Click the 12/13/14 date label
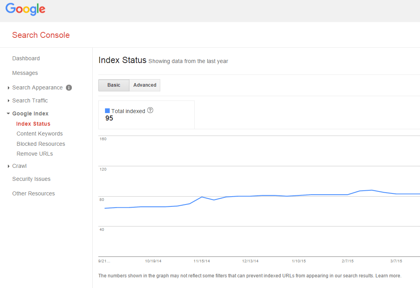 pos(250,261)
